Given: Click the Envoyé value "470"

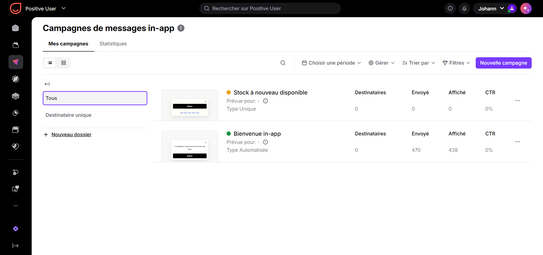Looking at the screenshot, I should coord(416,150).
